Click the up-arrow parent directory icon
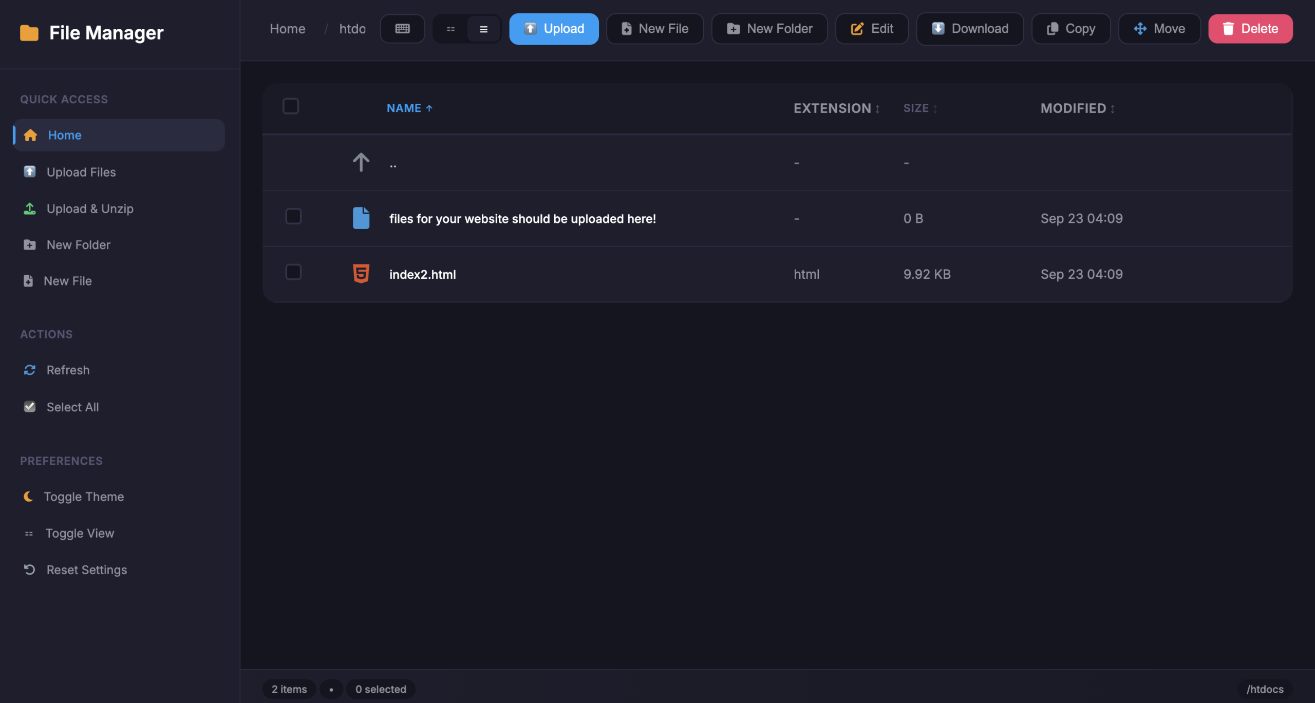 [x=361, y=162]
